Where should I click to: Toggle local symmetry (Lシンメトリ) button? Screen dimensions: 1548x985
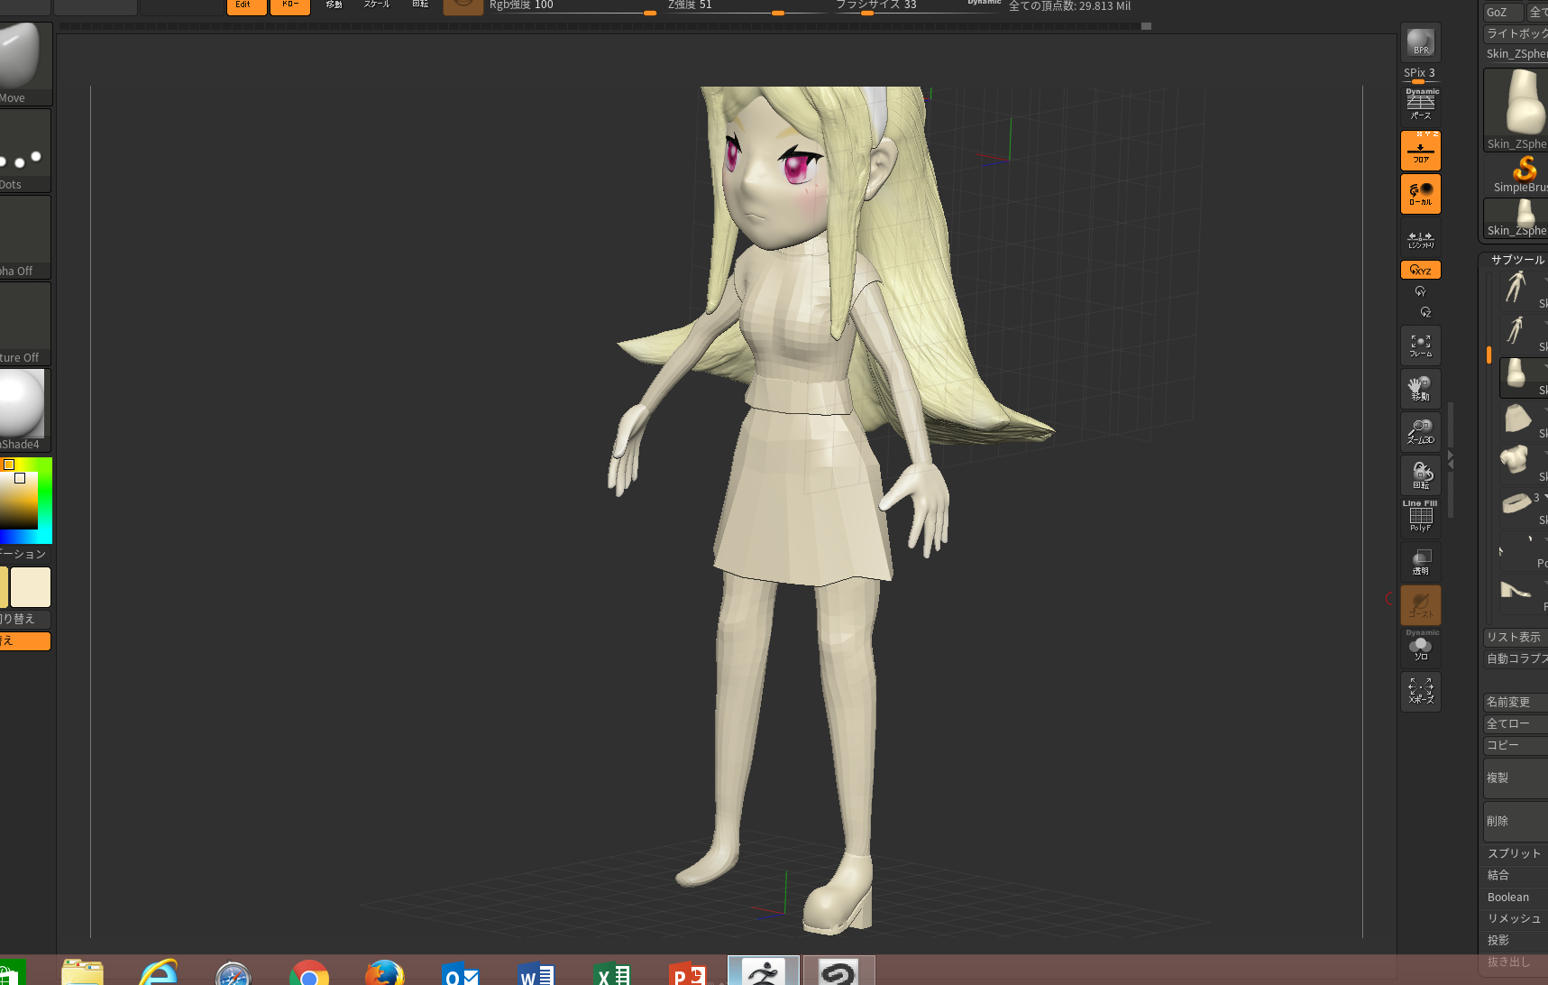pyautogui.click(x=1420, y=238)
